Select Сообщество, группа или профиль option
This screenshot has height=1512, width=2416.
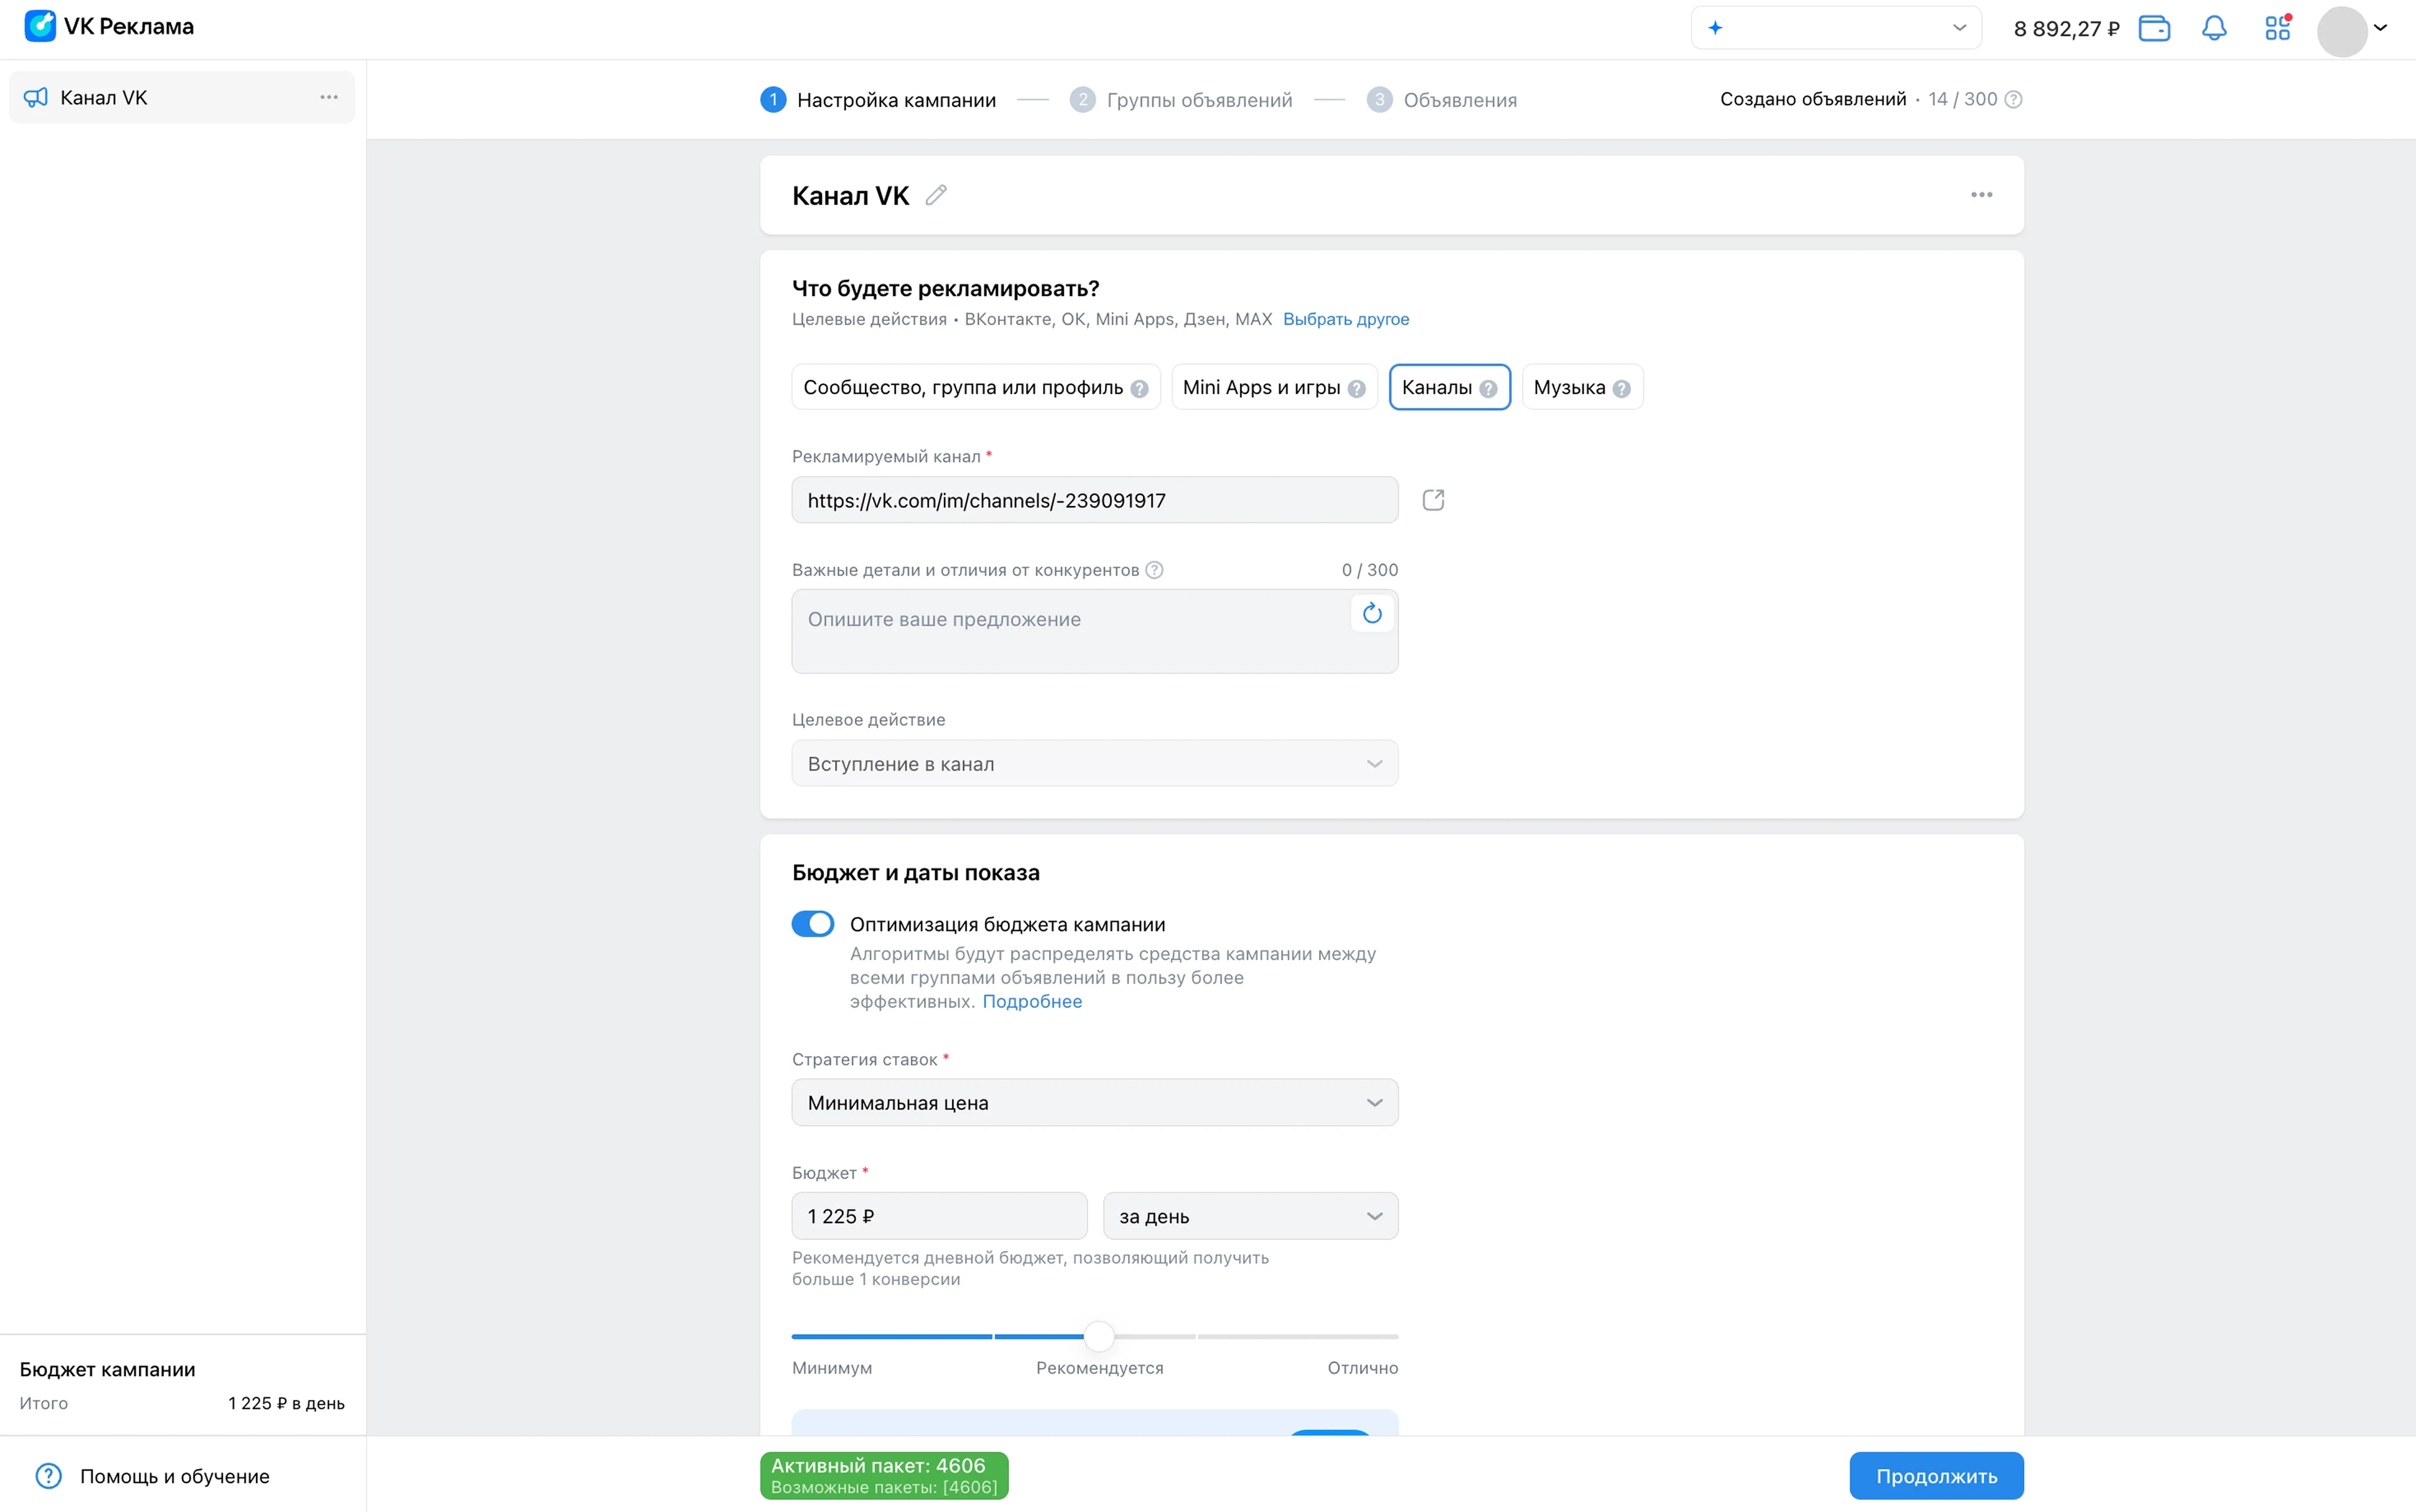click(x=976, y=387)
